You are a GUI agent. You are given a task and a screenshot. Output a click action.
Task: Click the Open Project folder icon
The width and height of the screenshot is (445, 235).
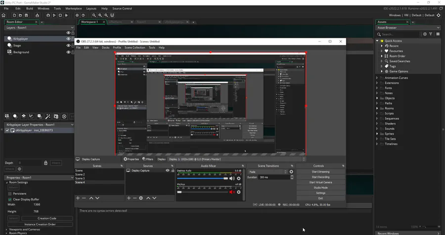point(20,15)
